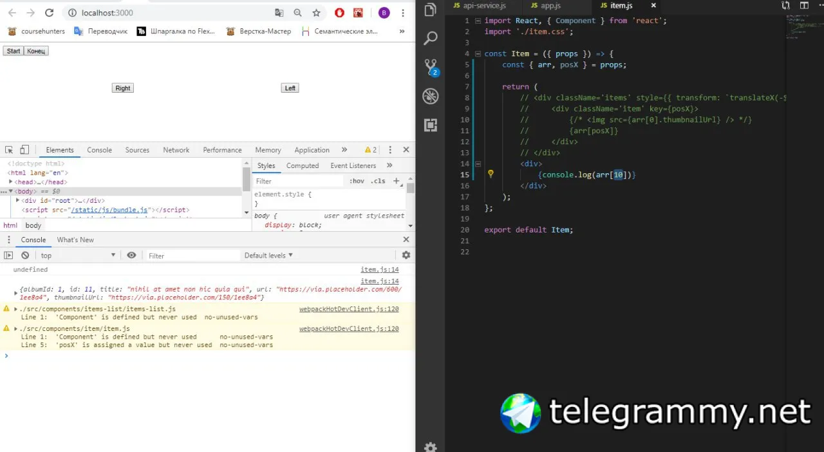The width and height of the screenshot is (824, 452).
Task: Click the warnings counter showing 2
Action: 371,150
